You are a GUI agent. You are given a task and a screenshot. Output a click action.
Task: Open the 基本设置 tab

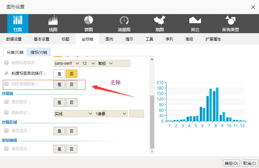click(42, 39)
